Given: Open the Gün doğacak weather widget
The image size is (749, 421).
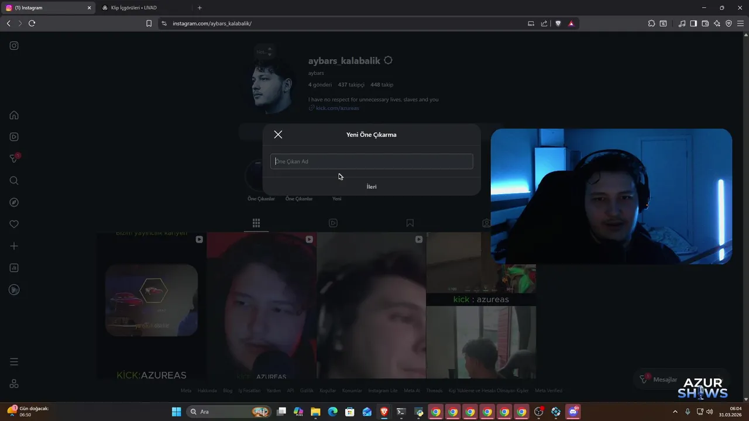Looking at the screenshot, I should point(28,412).
